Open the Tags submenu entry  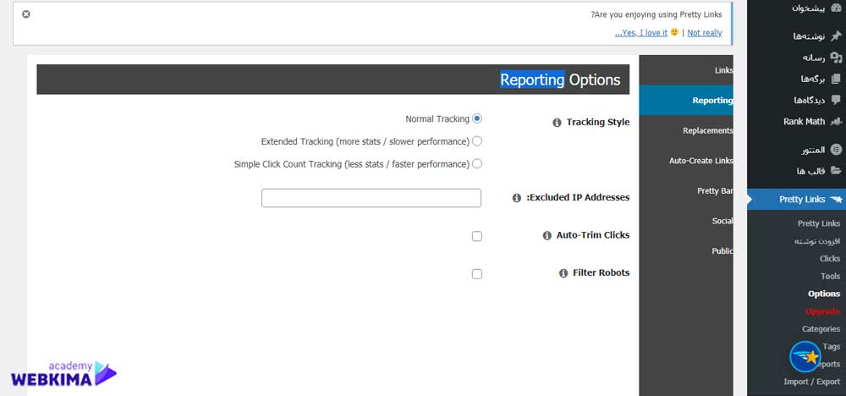(832, 347)
